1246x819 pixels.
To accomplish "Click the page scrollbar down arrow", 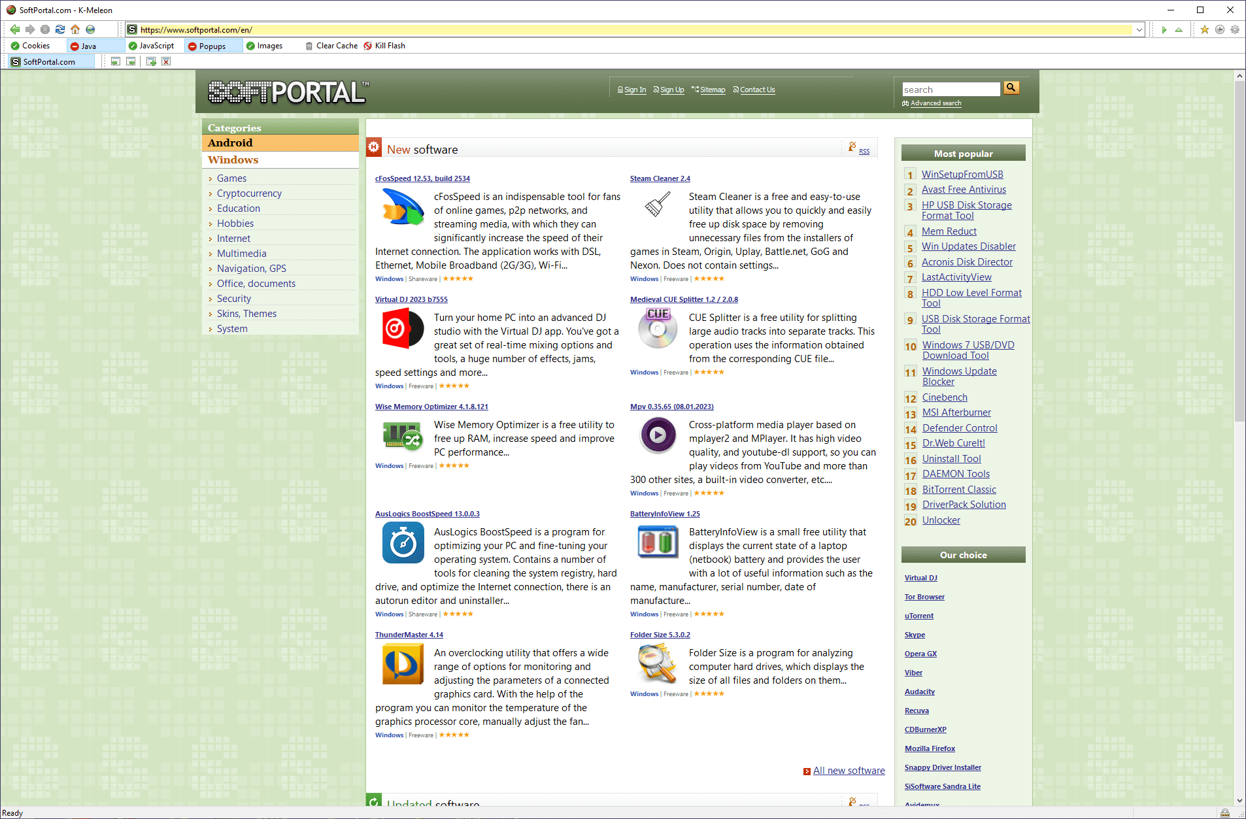I will pyautogui.click(x=1239, y=800).
